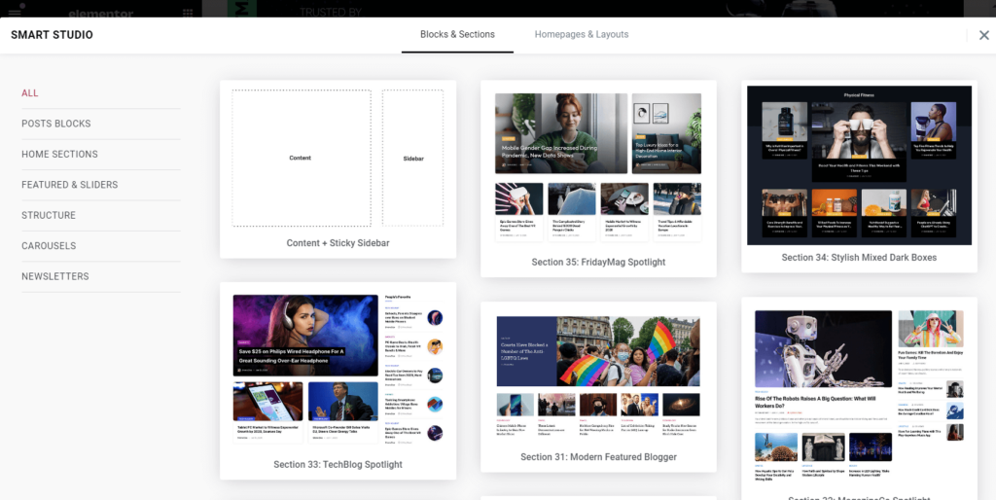This screenshot has width=996, height=500.
Task: Choose the robot MagazineGo Spotlight thumbnail
Action: tap(860, 395)
